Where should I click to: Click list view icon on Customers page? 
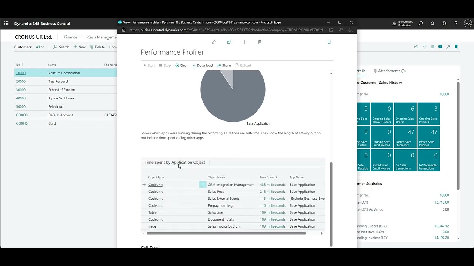point(432,47)
